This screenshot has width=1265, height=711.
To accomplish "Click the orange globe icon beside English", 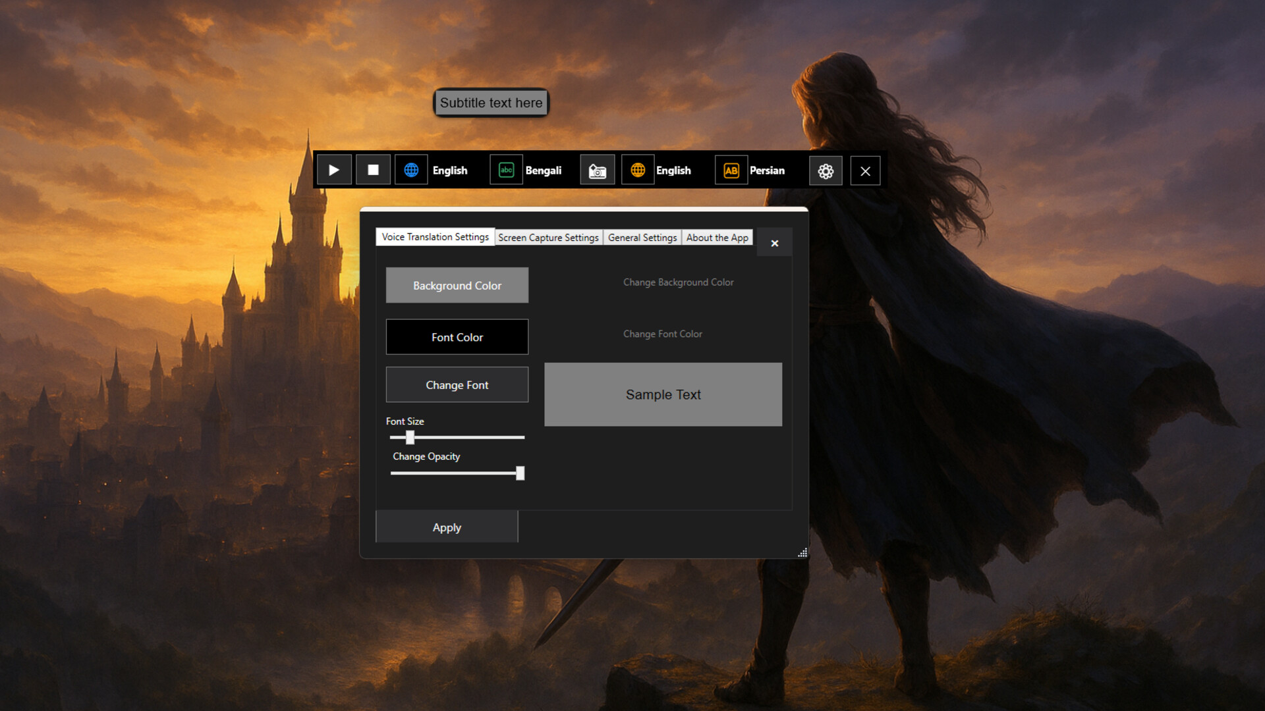I will pos(637,169).
